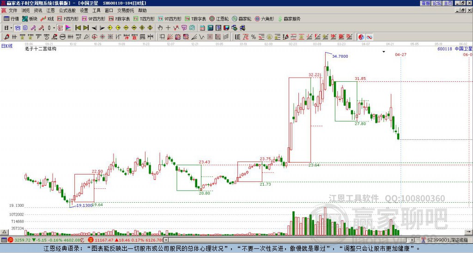Viewport: 473px width, 253px height.
Task: Open the 设置 menu
Action: pyautogui.click(x=84, y=11)
